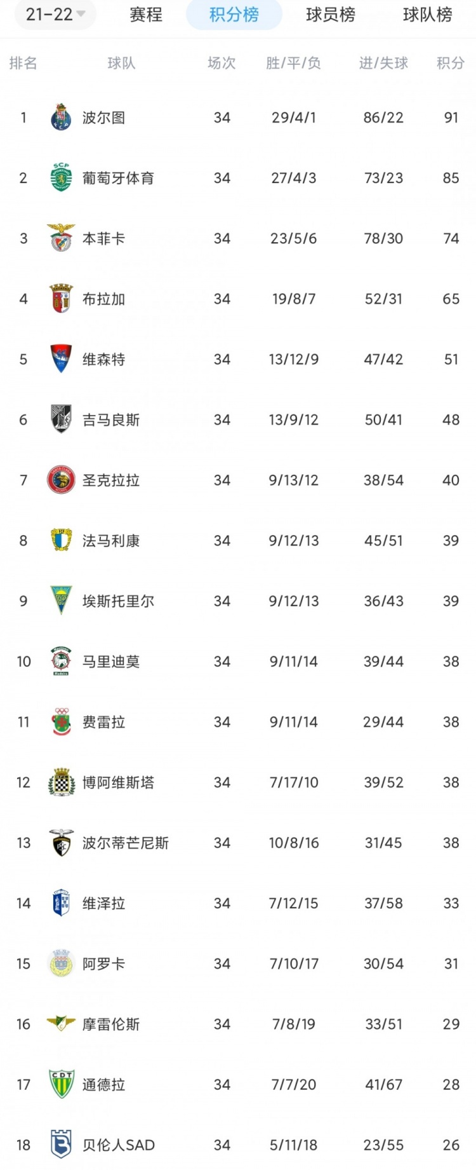Tap the 圣克拉拉 round red crest
The image size is (476, 1170).
tap(61, 480)
